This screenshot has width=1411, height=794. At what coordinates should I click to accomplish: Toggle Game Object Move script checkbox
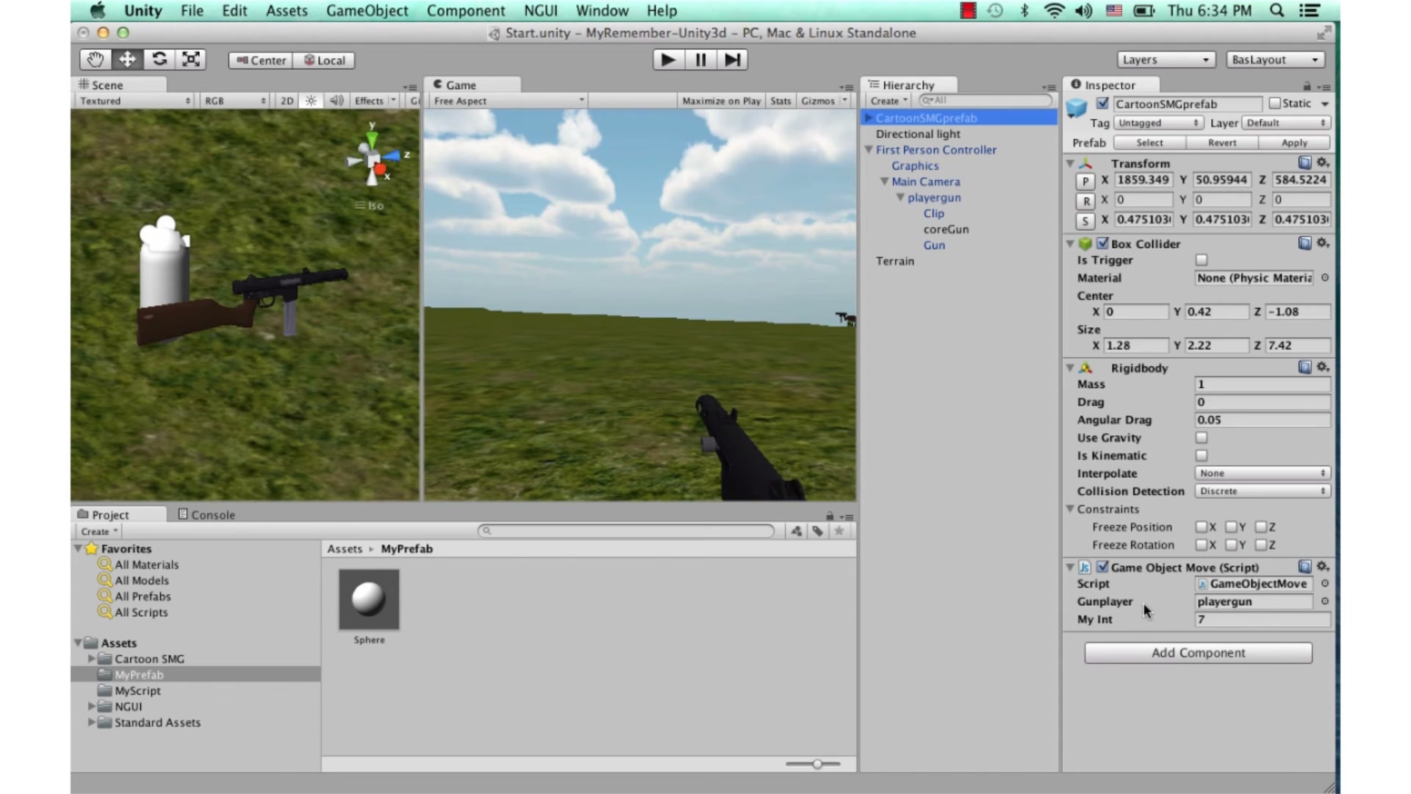coord(1102,567)
